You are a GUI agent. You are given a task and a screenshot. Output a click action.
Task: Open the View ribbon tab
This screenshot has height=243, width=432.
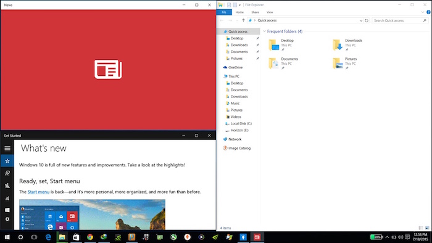[270, 12]
